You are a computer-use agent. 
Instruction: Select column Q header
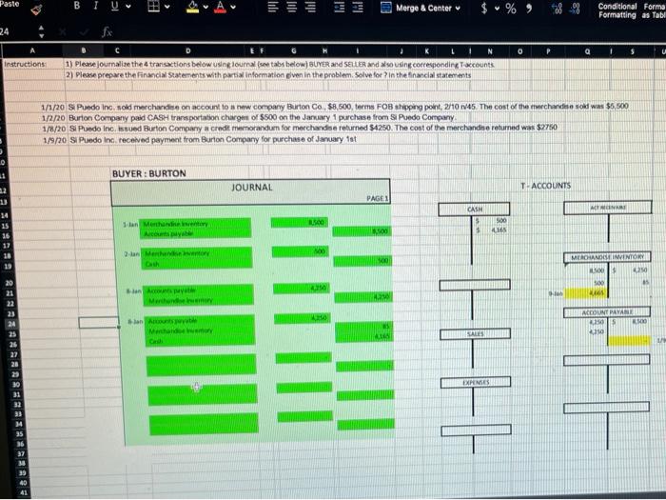click(x=587, y=51)
